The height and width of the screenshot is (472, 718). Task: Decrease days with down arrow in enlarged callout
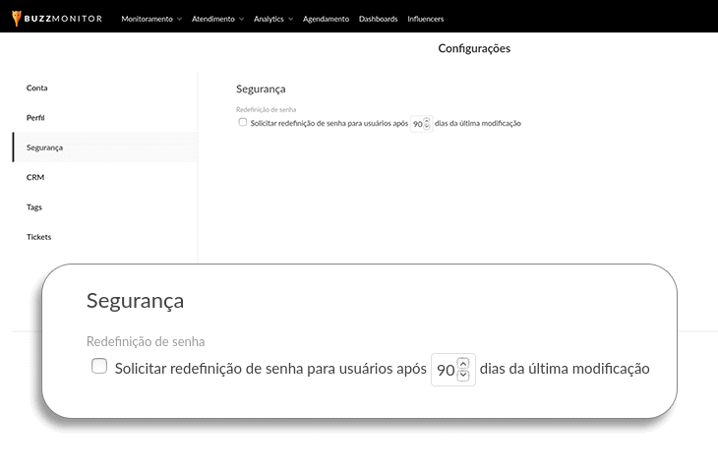click(x=464, y=376)
